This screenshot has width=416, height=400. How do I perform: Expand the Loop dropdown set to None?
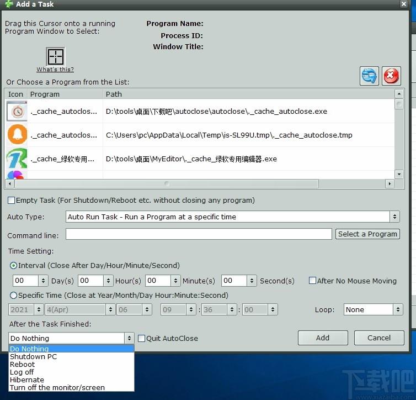(373, 309)
